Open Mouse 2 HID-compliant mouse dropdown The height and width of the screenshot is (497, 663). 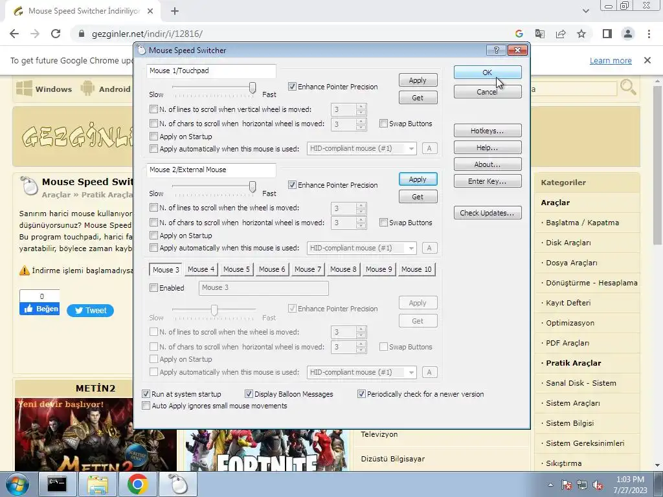coord(362,248)
